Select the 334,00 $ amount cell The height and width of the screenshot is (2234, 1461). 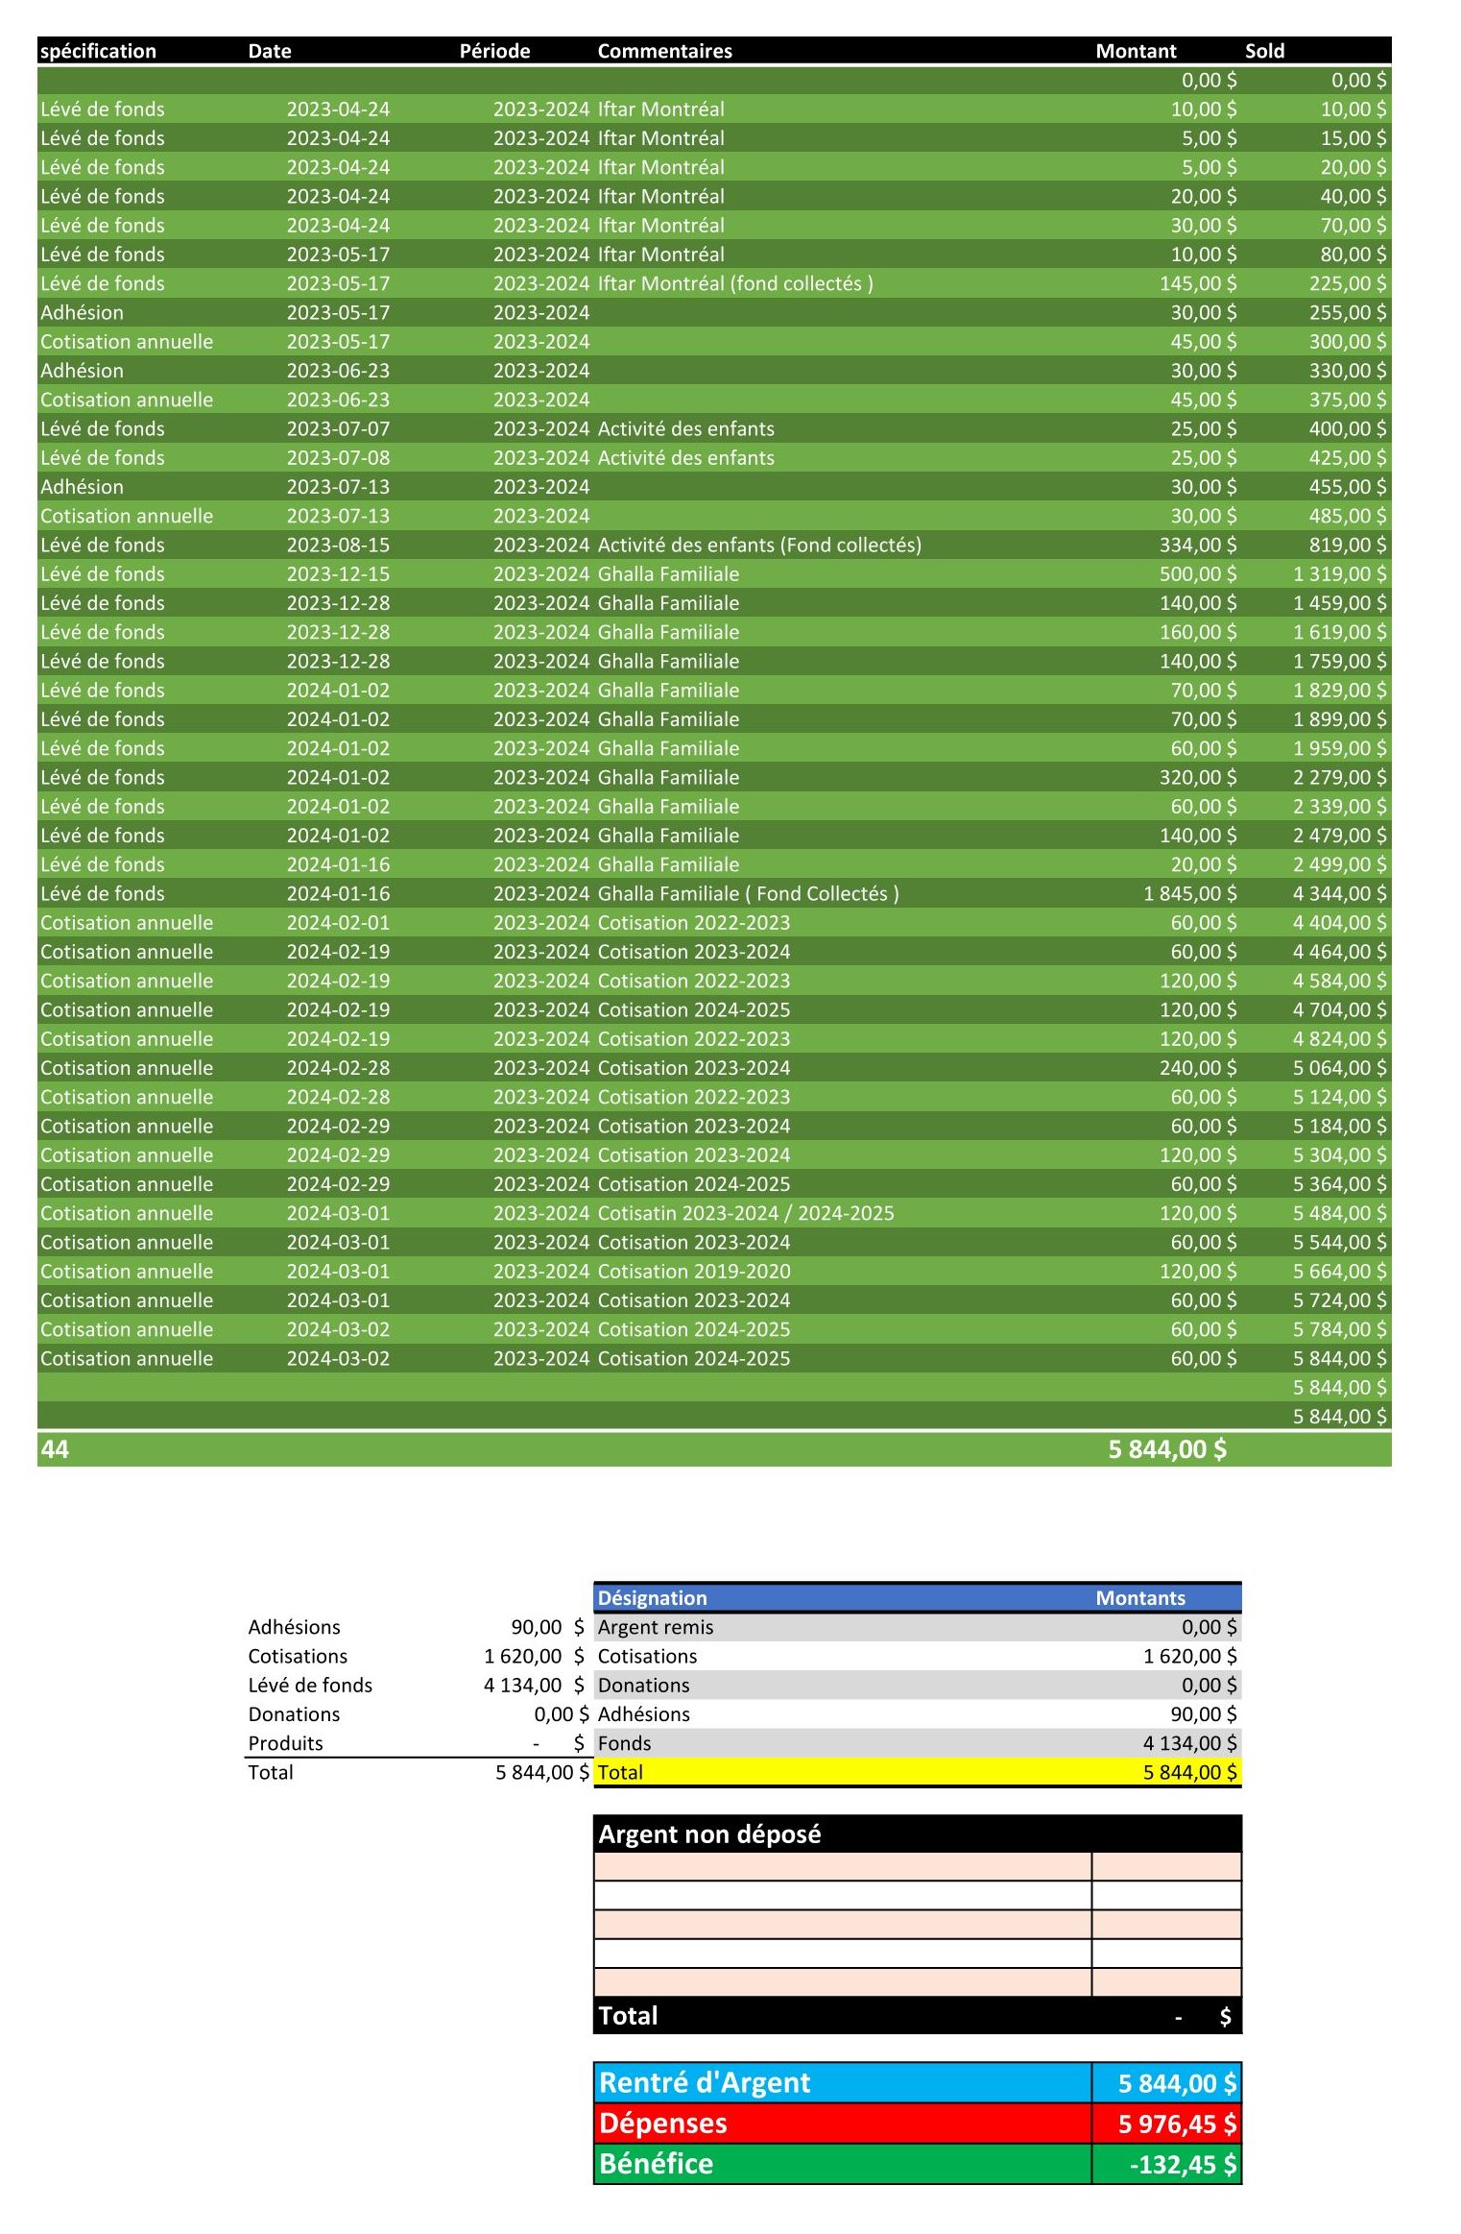(x=1197, y=545)
